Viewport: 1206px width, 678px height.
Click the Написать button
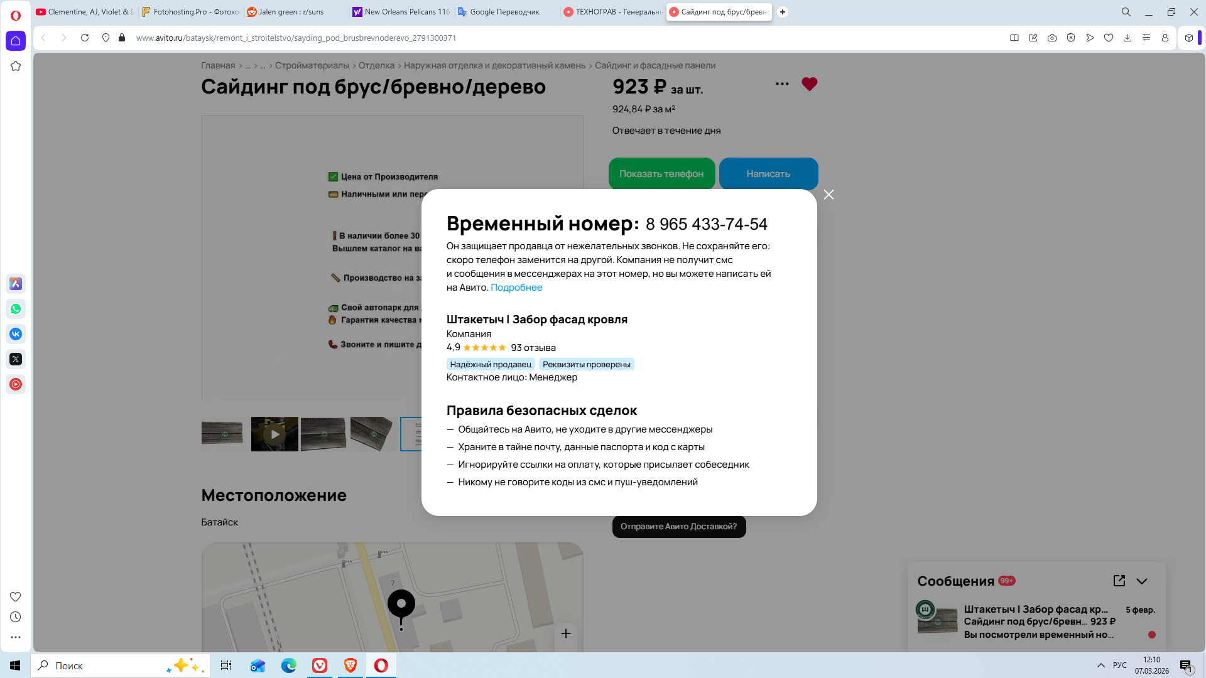768,174
